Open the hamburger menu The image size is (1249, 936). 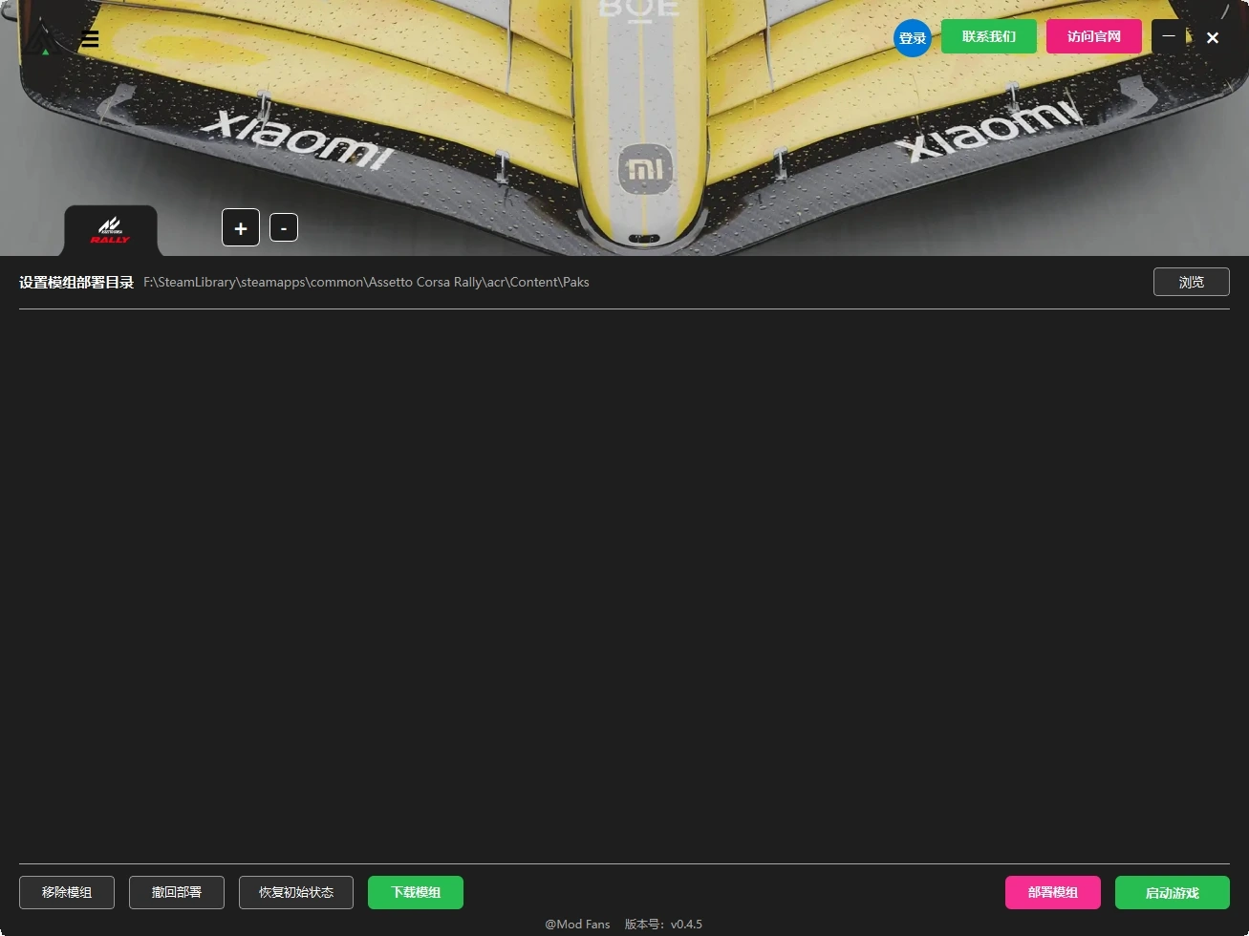click(x=90, y=39)
